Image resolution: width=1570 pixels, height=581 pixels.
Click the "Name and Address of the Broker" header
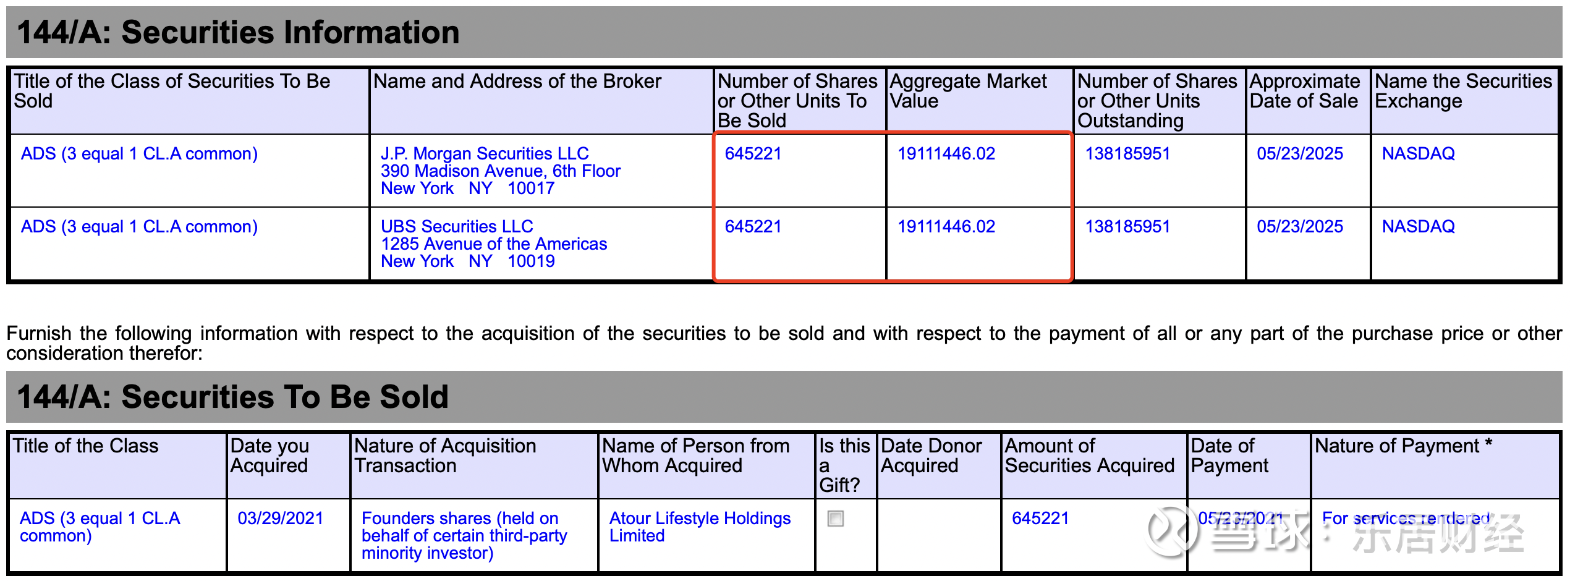click(x=517, y=81)
